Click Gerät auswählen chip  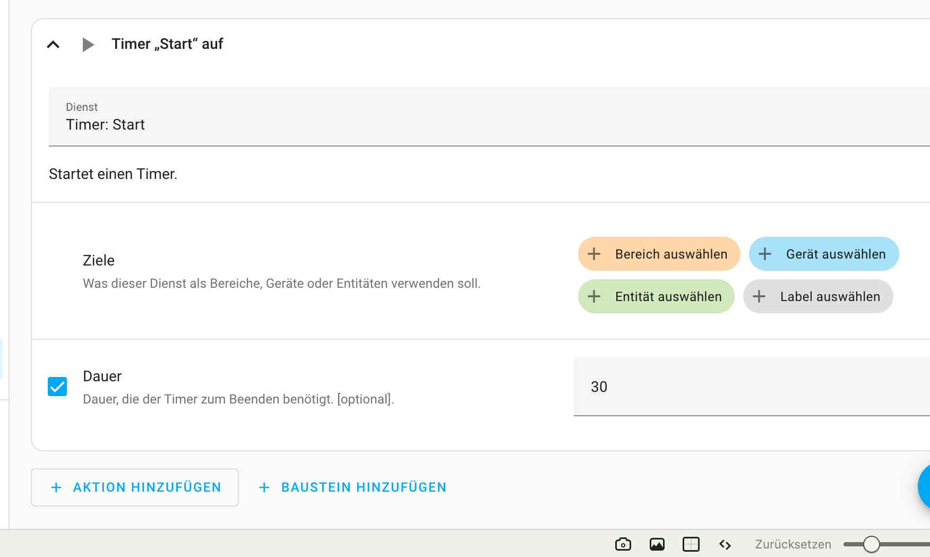[823, 254]
